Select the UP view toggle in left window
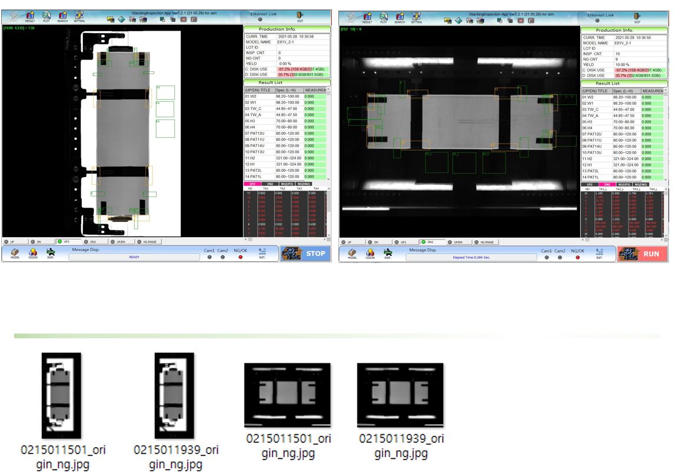Screen dimensions: 675x473 (x=15, y=242)
